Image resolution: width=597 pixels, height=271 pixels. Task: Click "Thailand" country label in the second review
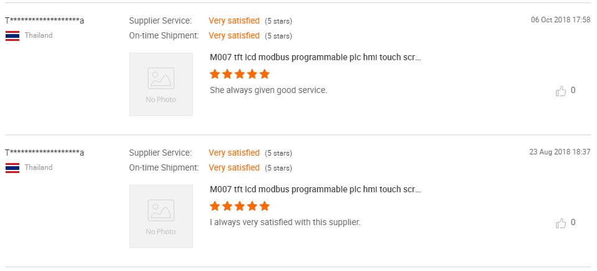[x=39, y=167]
